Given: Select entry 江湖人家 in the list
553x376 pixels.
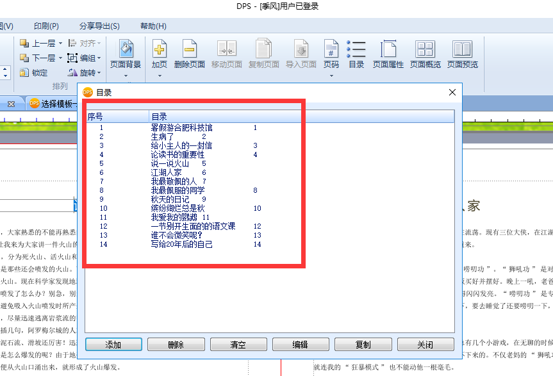Looking at the screenshot, I should (166, 173).
